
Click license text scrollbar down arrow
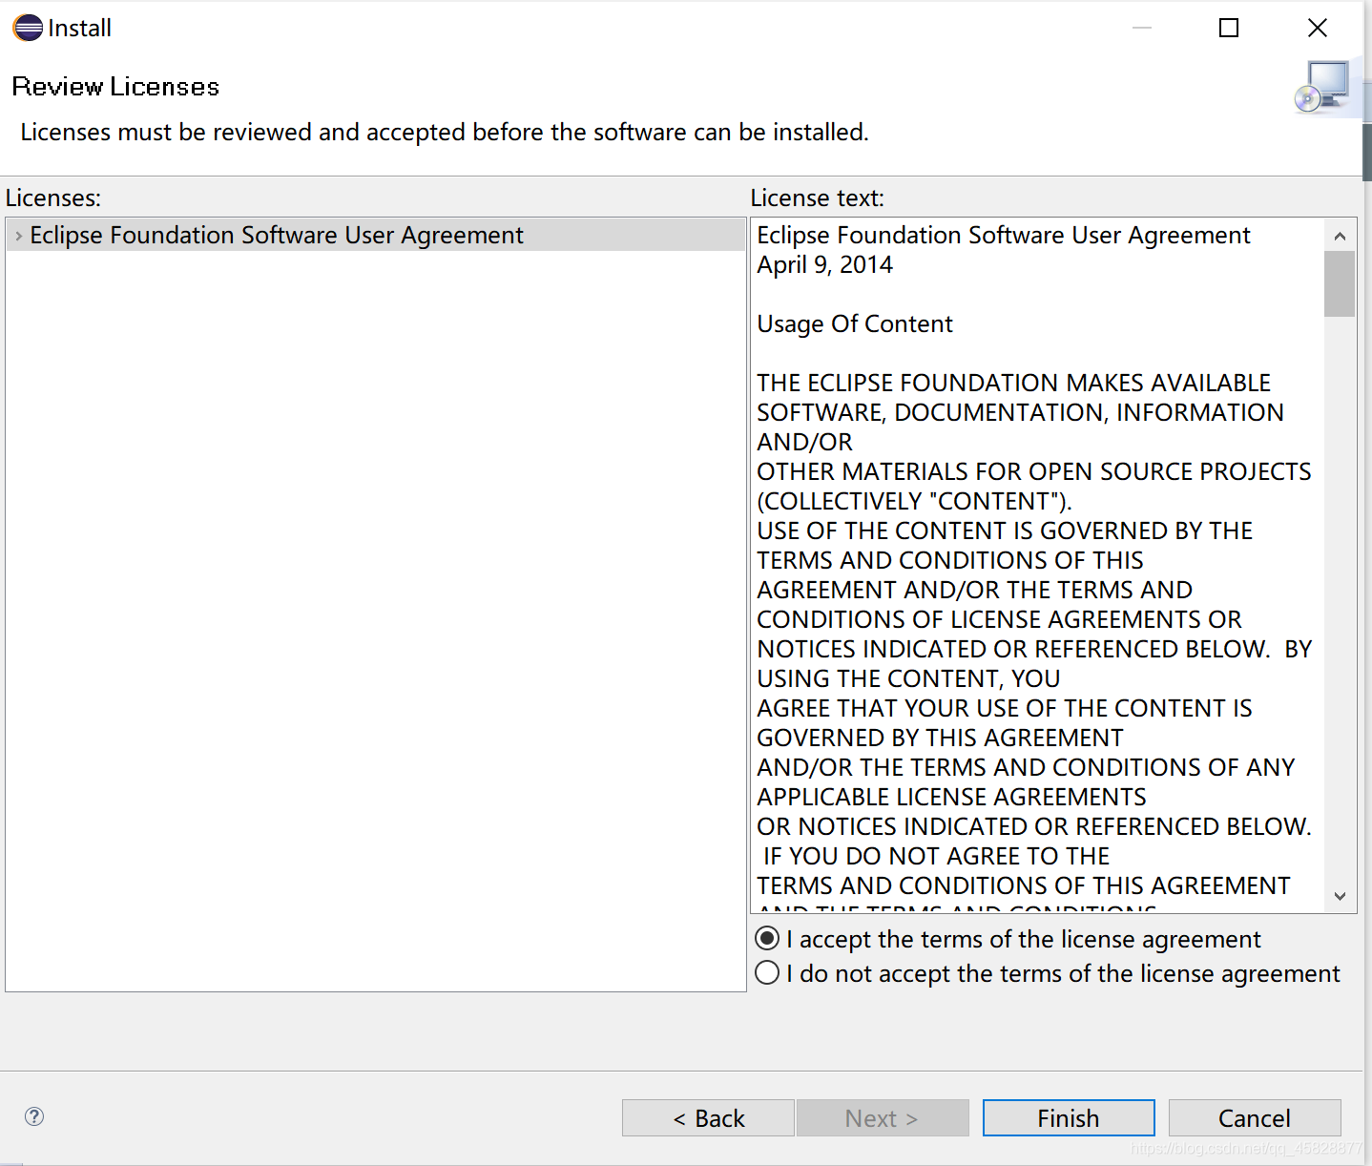[x=1340, y=896]
